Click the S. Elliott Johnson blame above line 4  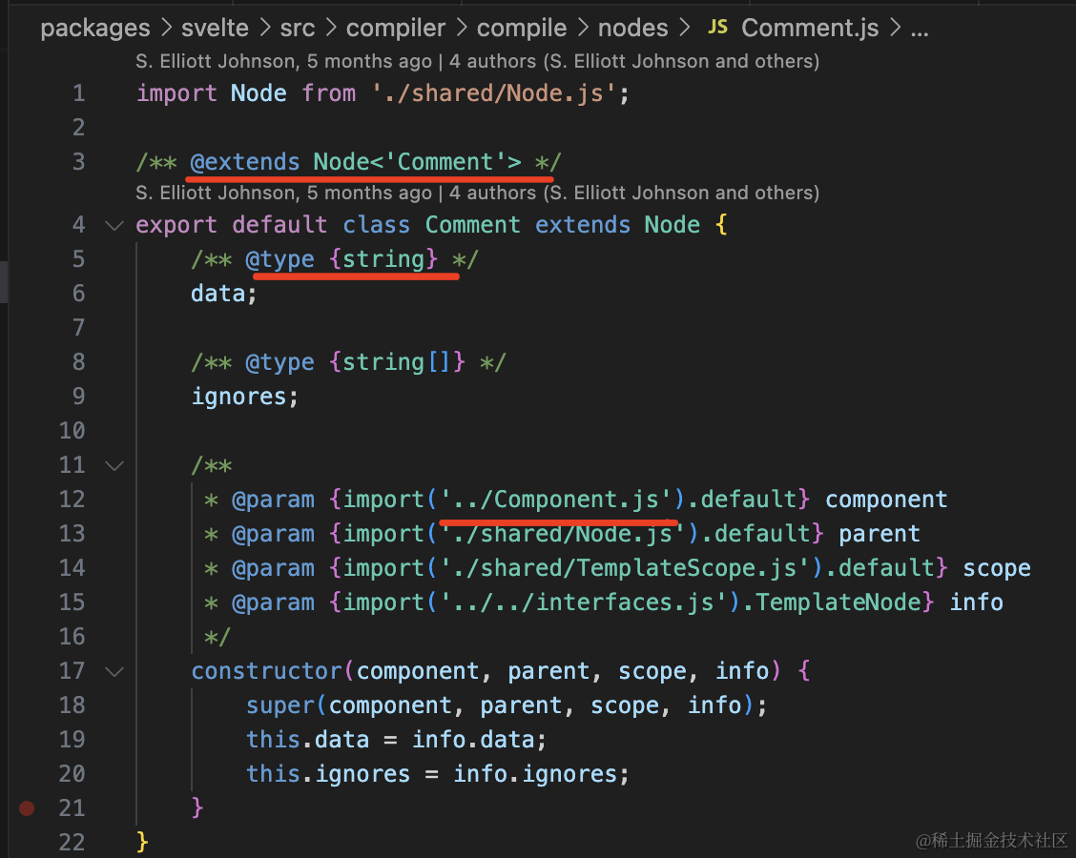[x=282, y=194]
